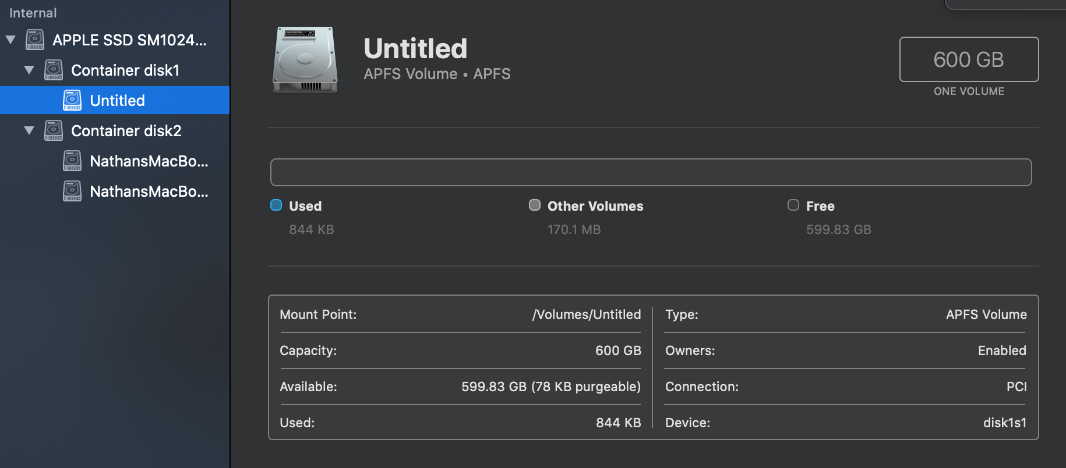Click the Free space swatch
The height and width of the screenshot is (468, 1066).
pyautogui.click(x=793, y=205)
